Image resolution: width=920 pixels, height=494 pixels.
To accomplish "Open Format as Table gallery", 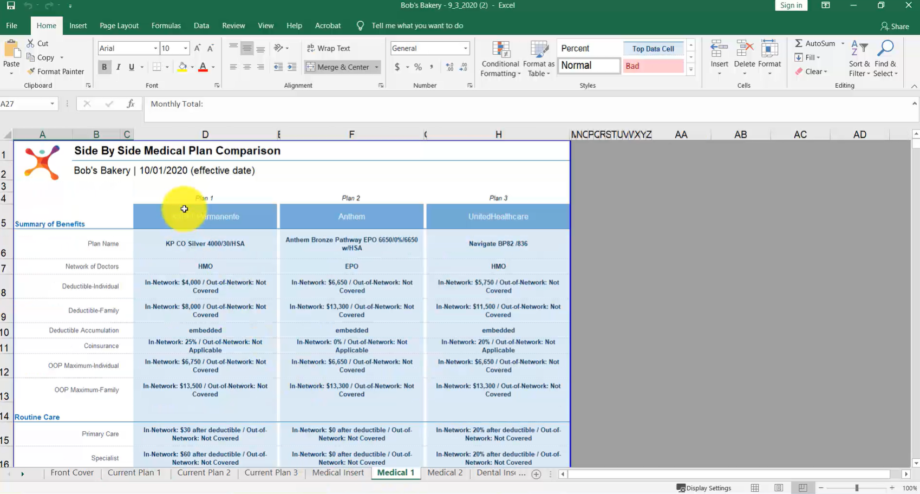I will pyautogui.click(x=539, y=58).
